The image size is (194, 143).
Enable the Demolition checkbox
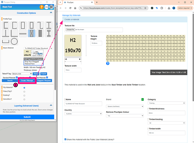[x=24, y=99]
